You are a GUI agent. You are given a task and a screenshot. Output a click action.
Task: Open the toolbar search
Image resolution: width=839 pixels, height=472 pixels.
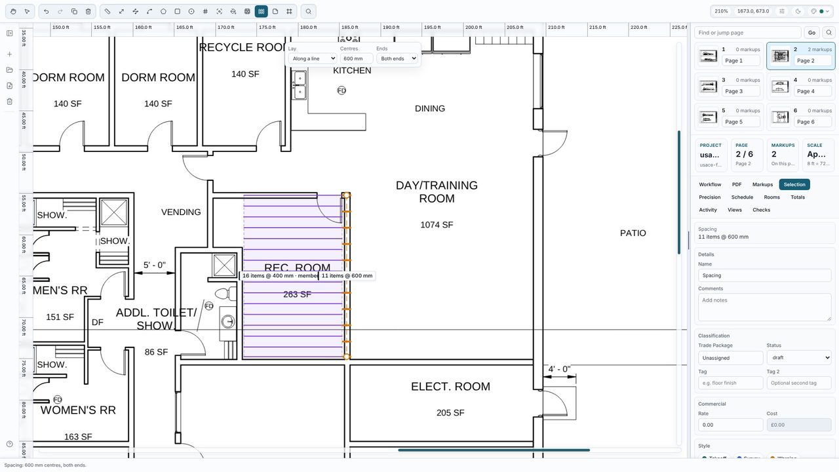click(x=309, y=11)
